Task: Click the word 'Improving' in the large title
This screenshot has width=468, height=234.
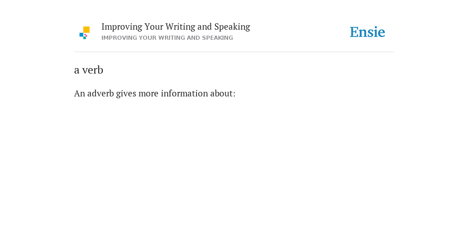Action: [122, 27]
